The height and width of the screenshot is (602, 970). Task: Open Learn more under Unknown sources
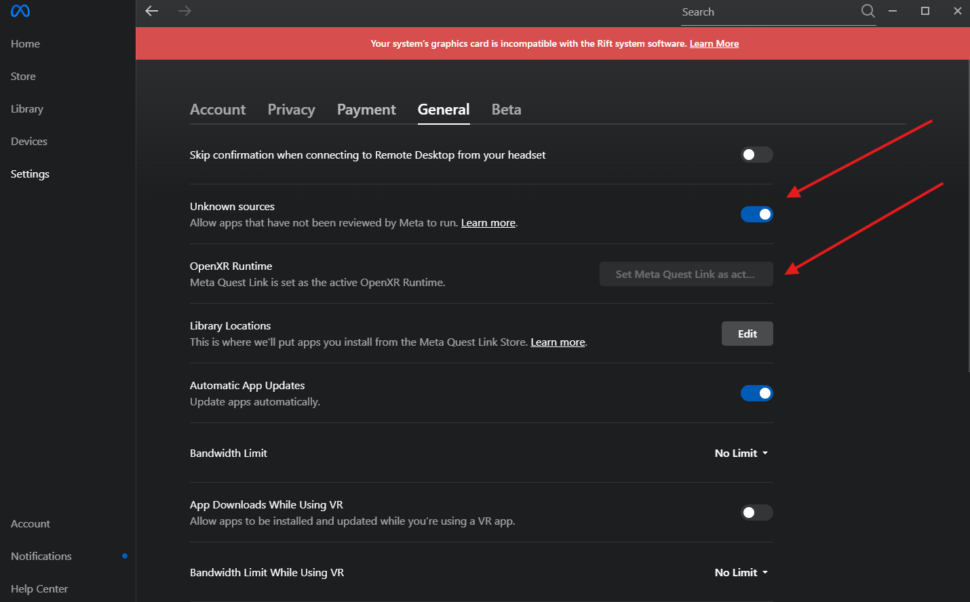pos(488,222)
